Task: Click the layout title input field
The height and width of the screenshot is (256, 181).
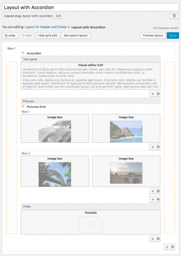Action: click(x=90, y=7)
